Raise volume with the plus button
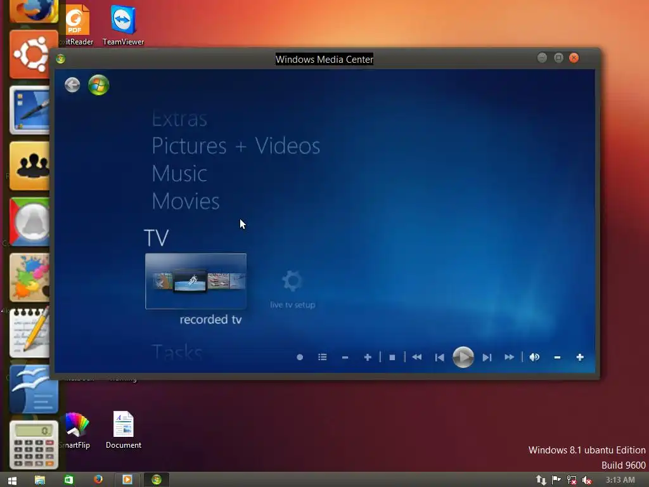The height and width of the screenshot is (487, 649). pos(580,357)
